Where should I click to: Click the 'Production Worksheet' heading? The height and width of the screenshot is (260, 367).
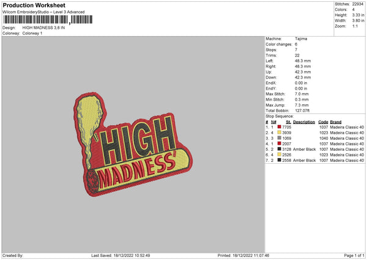[34, 5]
